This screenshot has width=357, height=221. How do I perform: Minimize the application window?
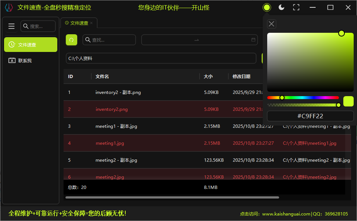(313, 7)
